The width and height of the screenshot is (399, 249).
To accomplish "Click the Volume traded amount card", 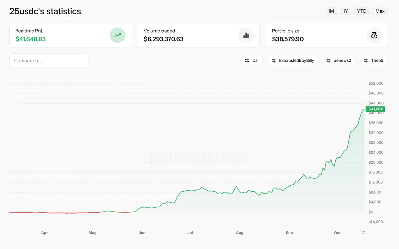I will [x=199, y=35].
